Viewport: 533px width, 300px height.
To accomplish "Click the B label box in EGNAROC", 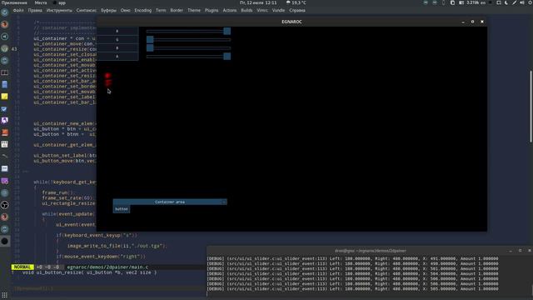I will (117, 48).
